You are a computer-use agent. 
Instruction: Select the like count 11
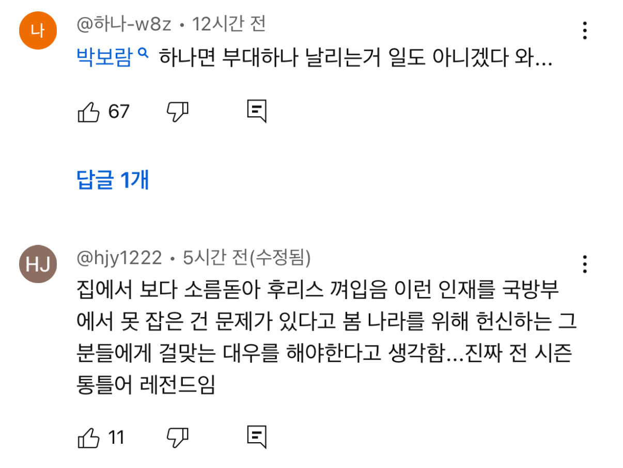[115, 438]
